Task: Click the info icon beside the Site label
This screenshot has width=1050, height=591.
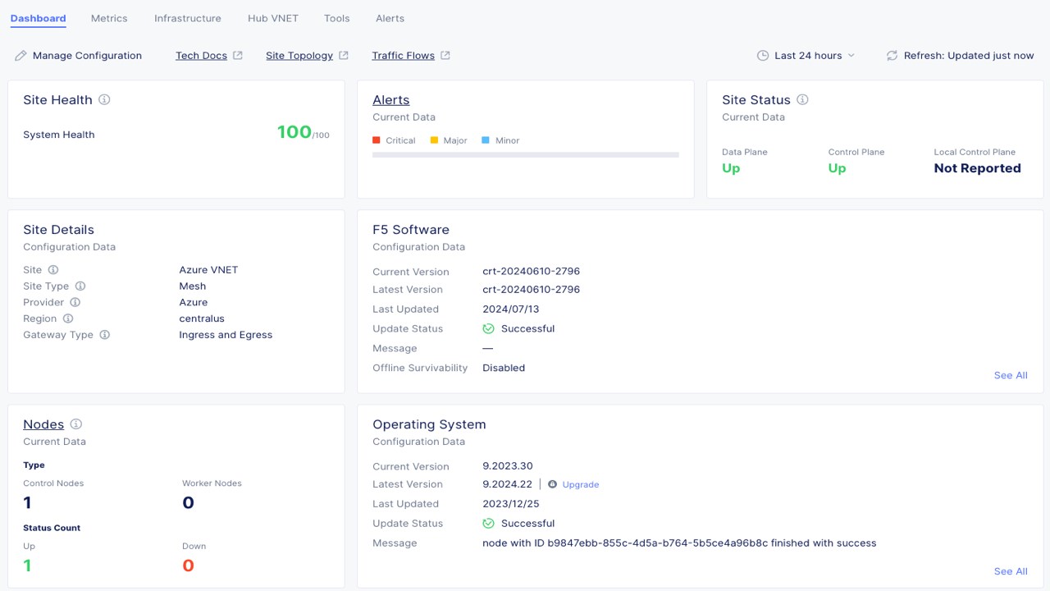Action: click(x=53, y=269)
